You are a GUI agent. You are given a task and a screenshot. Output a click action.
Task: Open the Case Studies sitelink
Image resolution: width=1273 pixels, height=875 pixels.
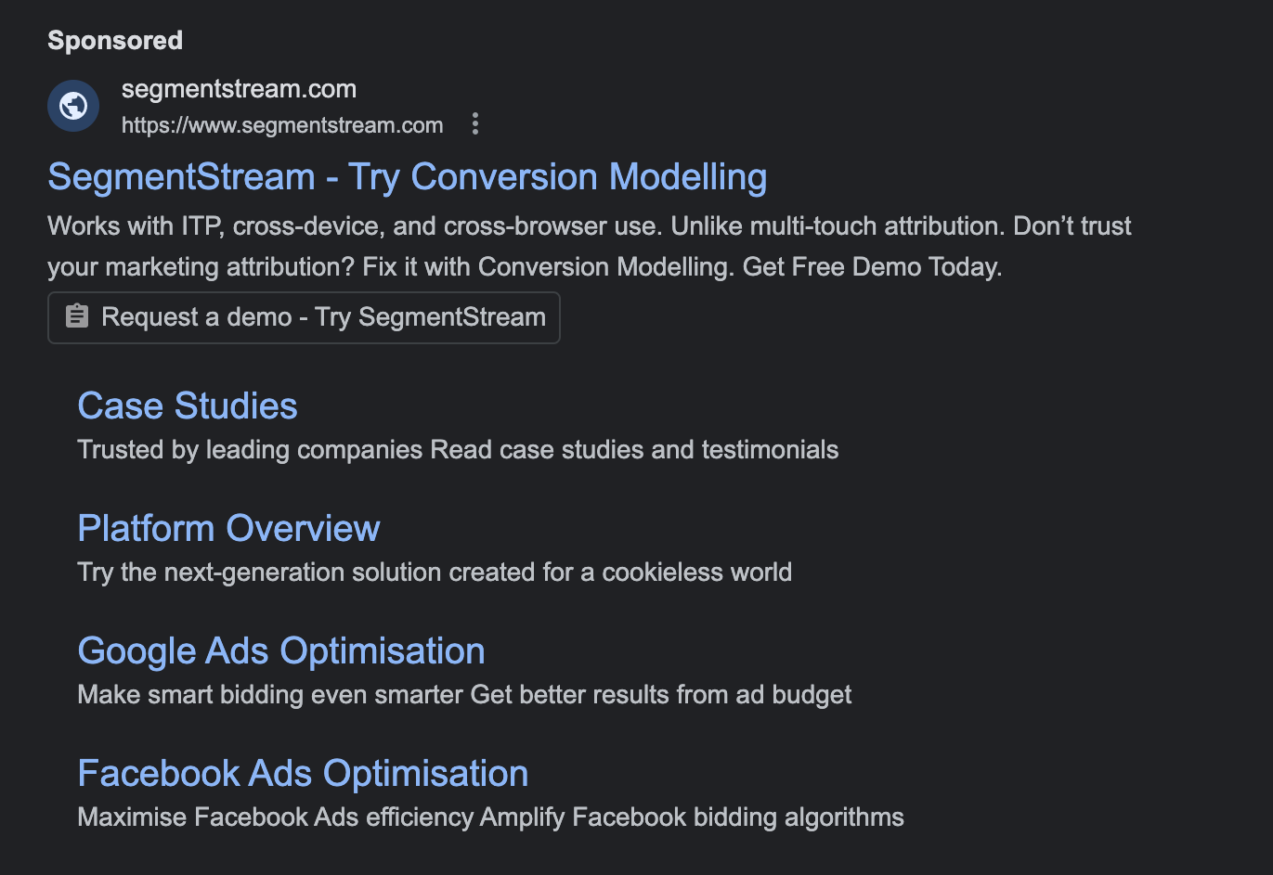point(187,405)
